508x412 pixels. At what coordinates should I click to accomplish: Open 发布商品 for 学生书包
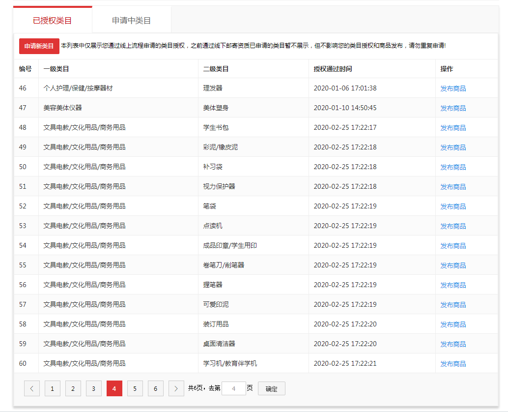click(x=452, y=127)
